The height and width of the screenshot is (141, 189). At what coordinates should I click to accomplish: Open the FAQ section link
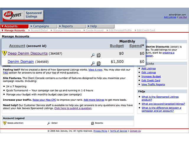5,73
